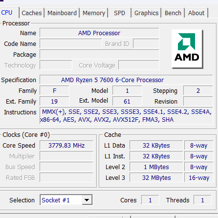Screen dimensions: 218x218
Task: Click the Instructions list text box
Action: 126,116
